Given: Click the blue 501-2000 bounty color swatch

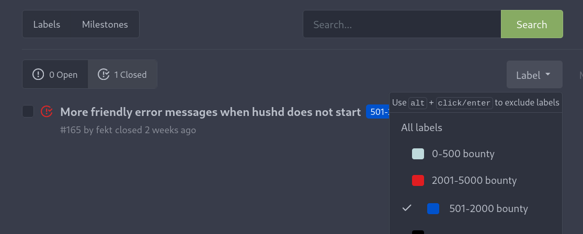Looking at the screenshot, I should [x=433, y=208].
